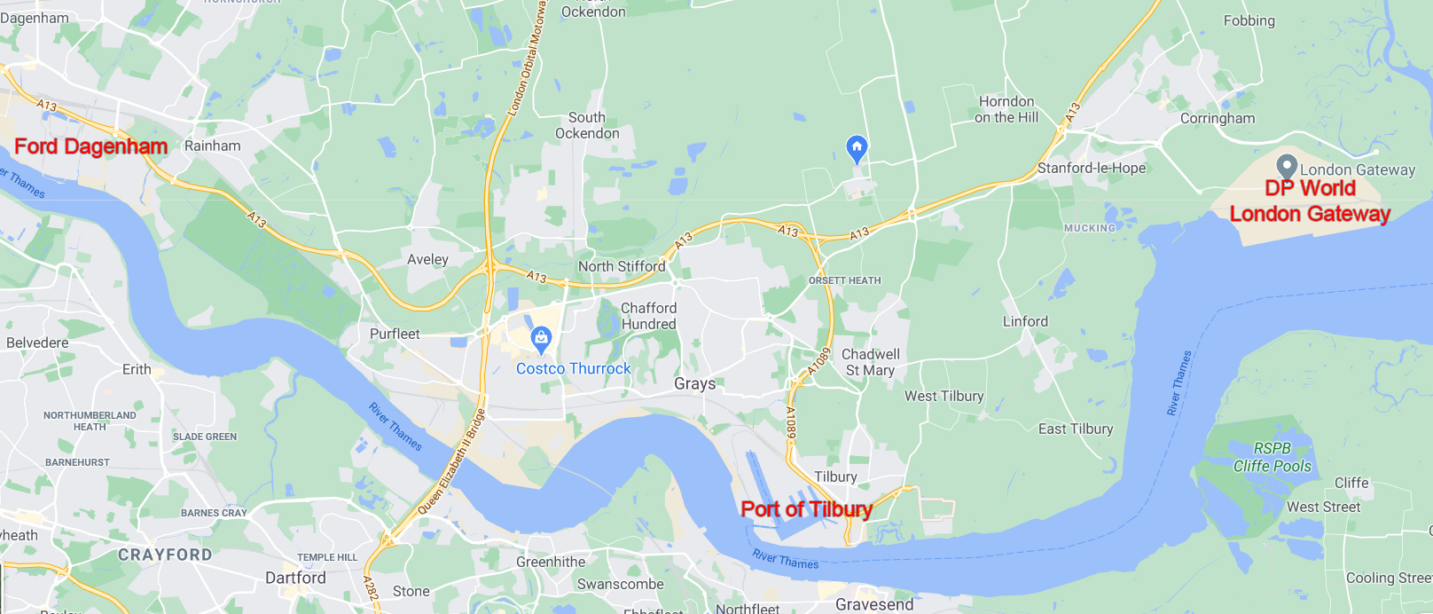
Task: Click the blue home pin marker
Action: pos(857,148)
